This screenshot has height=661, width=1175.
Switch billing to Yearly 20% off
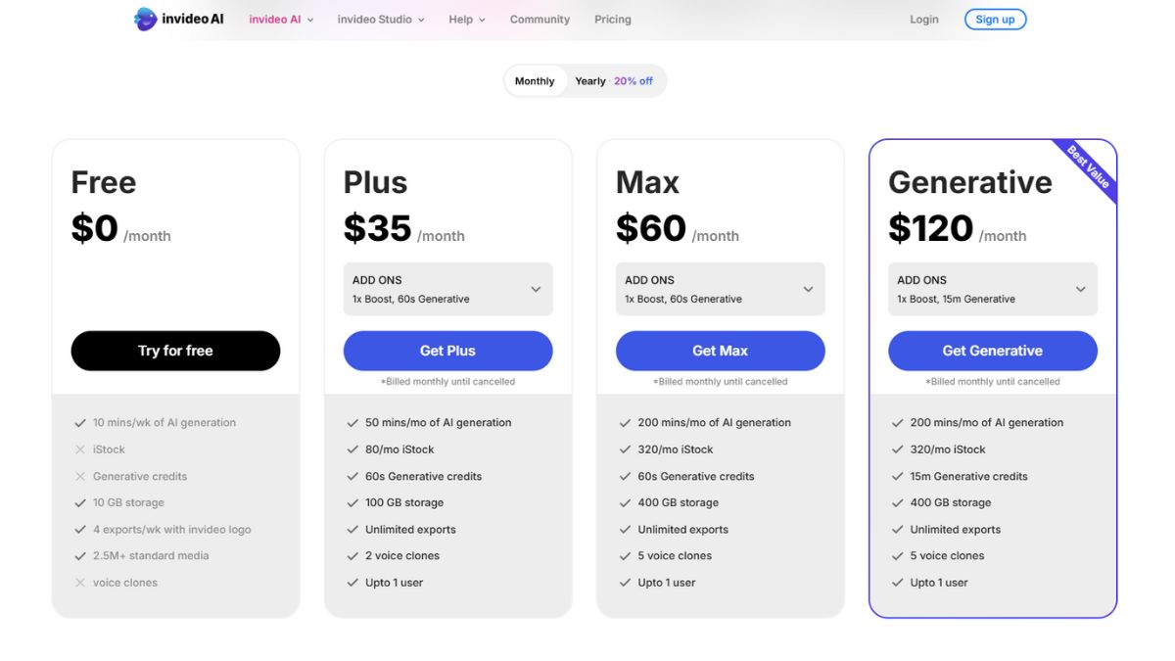[x=614, y=81]
